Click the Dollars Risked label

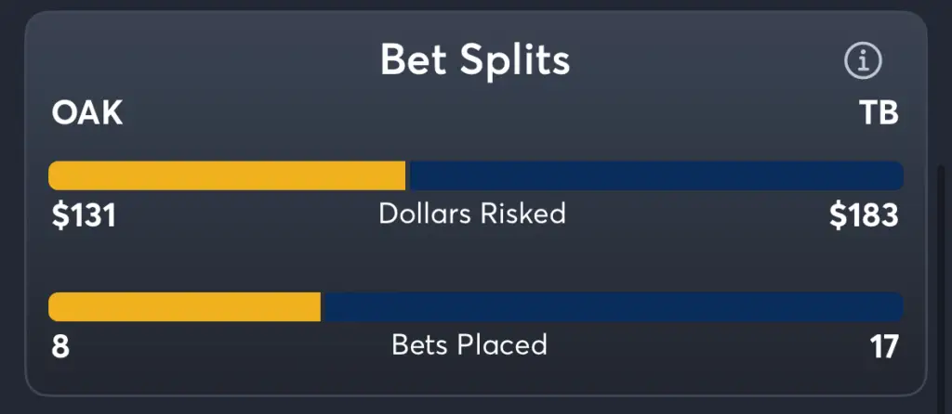coord(472,213)
